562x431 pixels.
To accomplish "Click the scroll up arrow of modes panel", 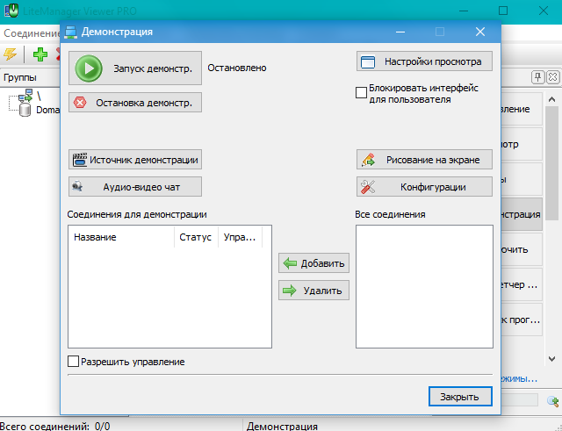I will coord(552,99).
